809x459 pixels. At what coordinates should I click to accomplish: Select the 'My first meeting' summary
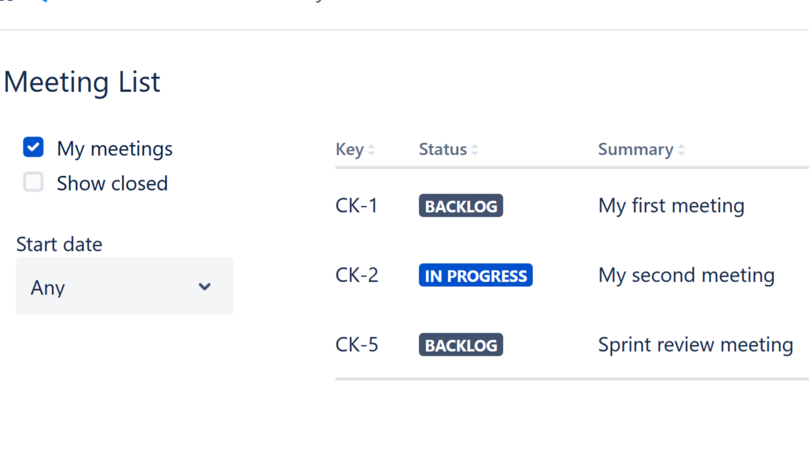click(x=671, y=206)
